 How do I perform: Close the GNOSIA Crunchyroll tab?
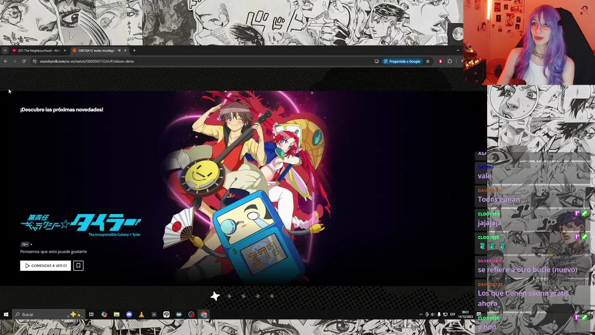click(125, 50)
